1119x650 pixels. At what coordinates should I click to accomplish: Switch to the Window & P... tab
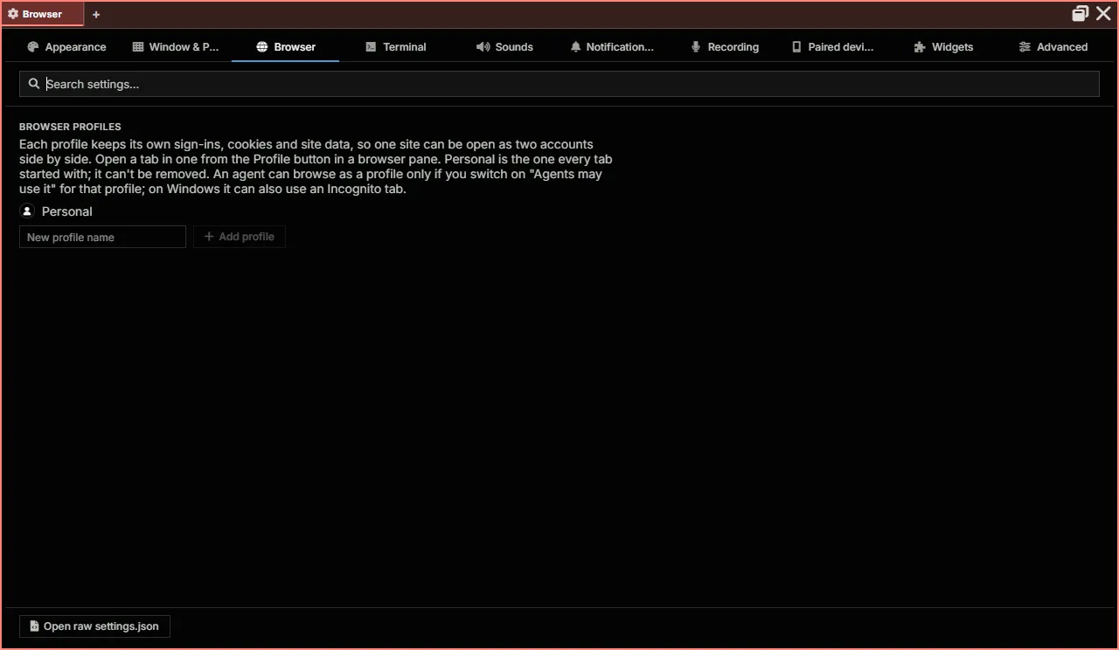(x=176, y=47)
